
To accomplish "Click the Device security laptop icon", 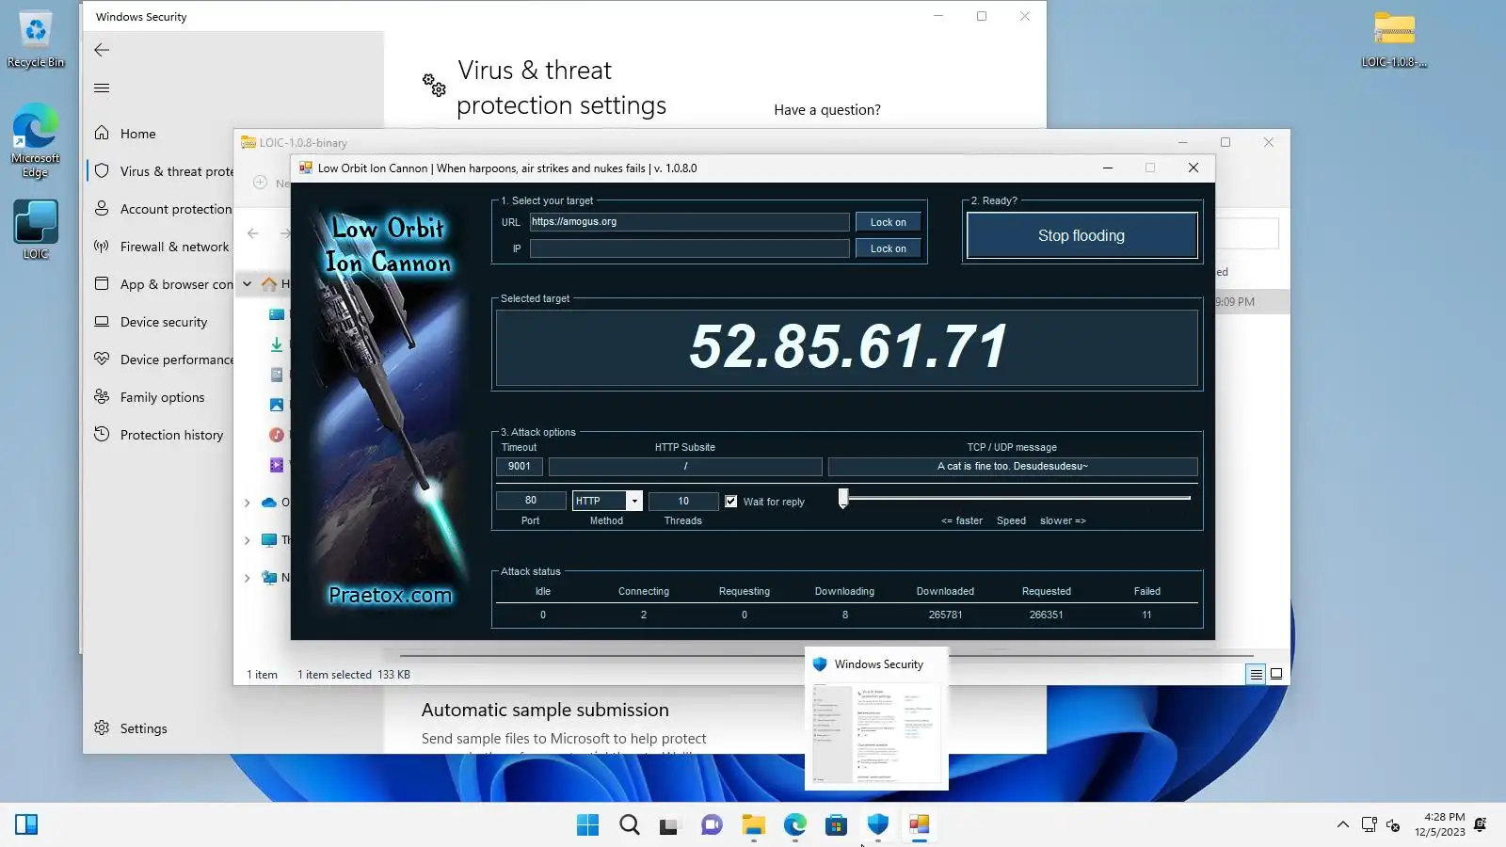I will click(102, 322).
